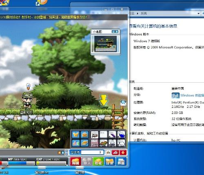Click the round icon beside 记币券 field
Image resolution: width=204 pixels, height=175 pixels.
click(x=108, y=153)
